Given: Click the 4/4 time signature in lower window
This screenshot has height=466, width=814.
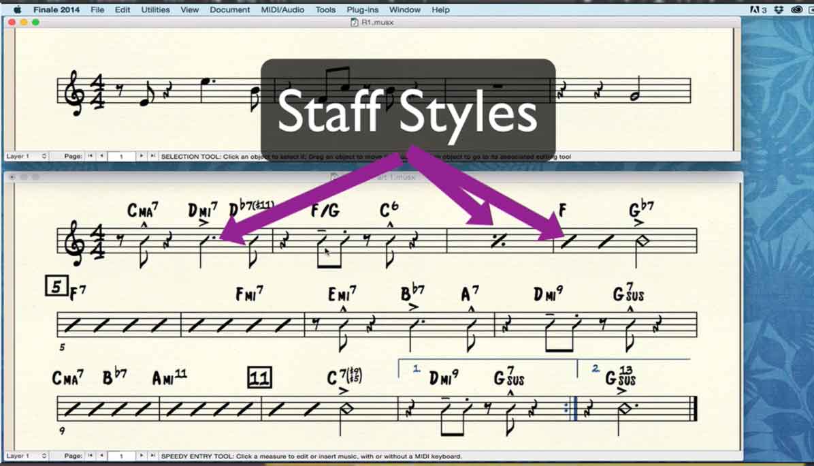Looking at the screenshot, I should pos(98,241).
